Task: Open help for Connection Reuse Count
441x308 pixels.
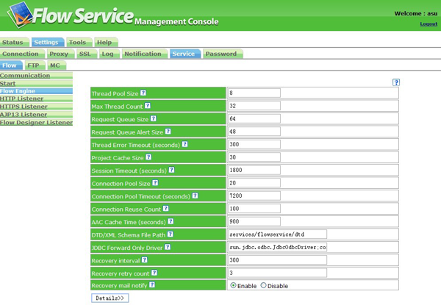Action: pyautogui.click(x=166, y=209)
